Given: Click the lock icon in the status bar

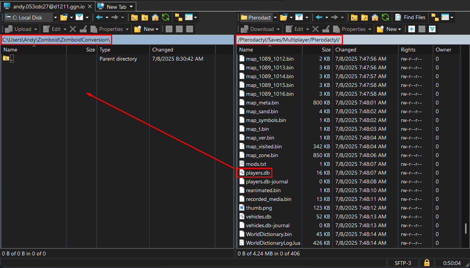Looking at the screenshot, I should (x=427, y=263).
